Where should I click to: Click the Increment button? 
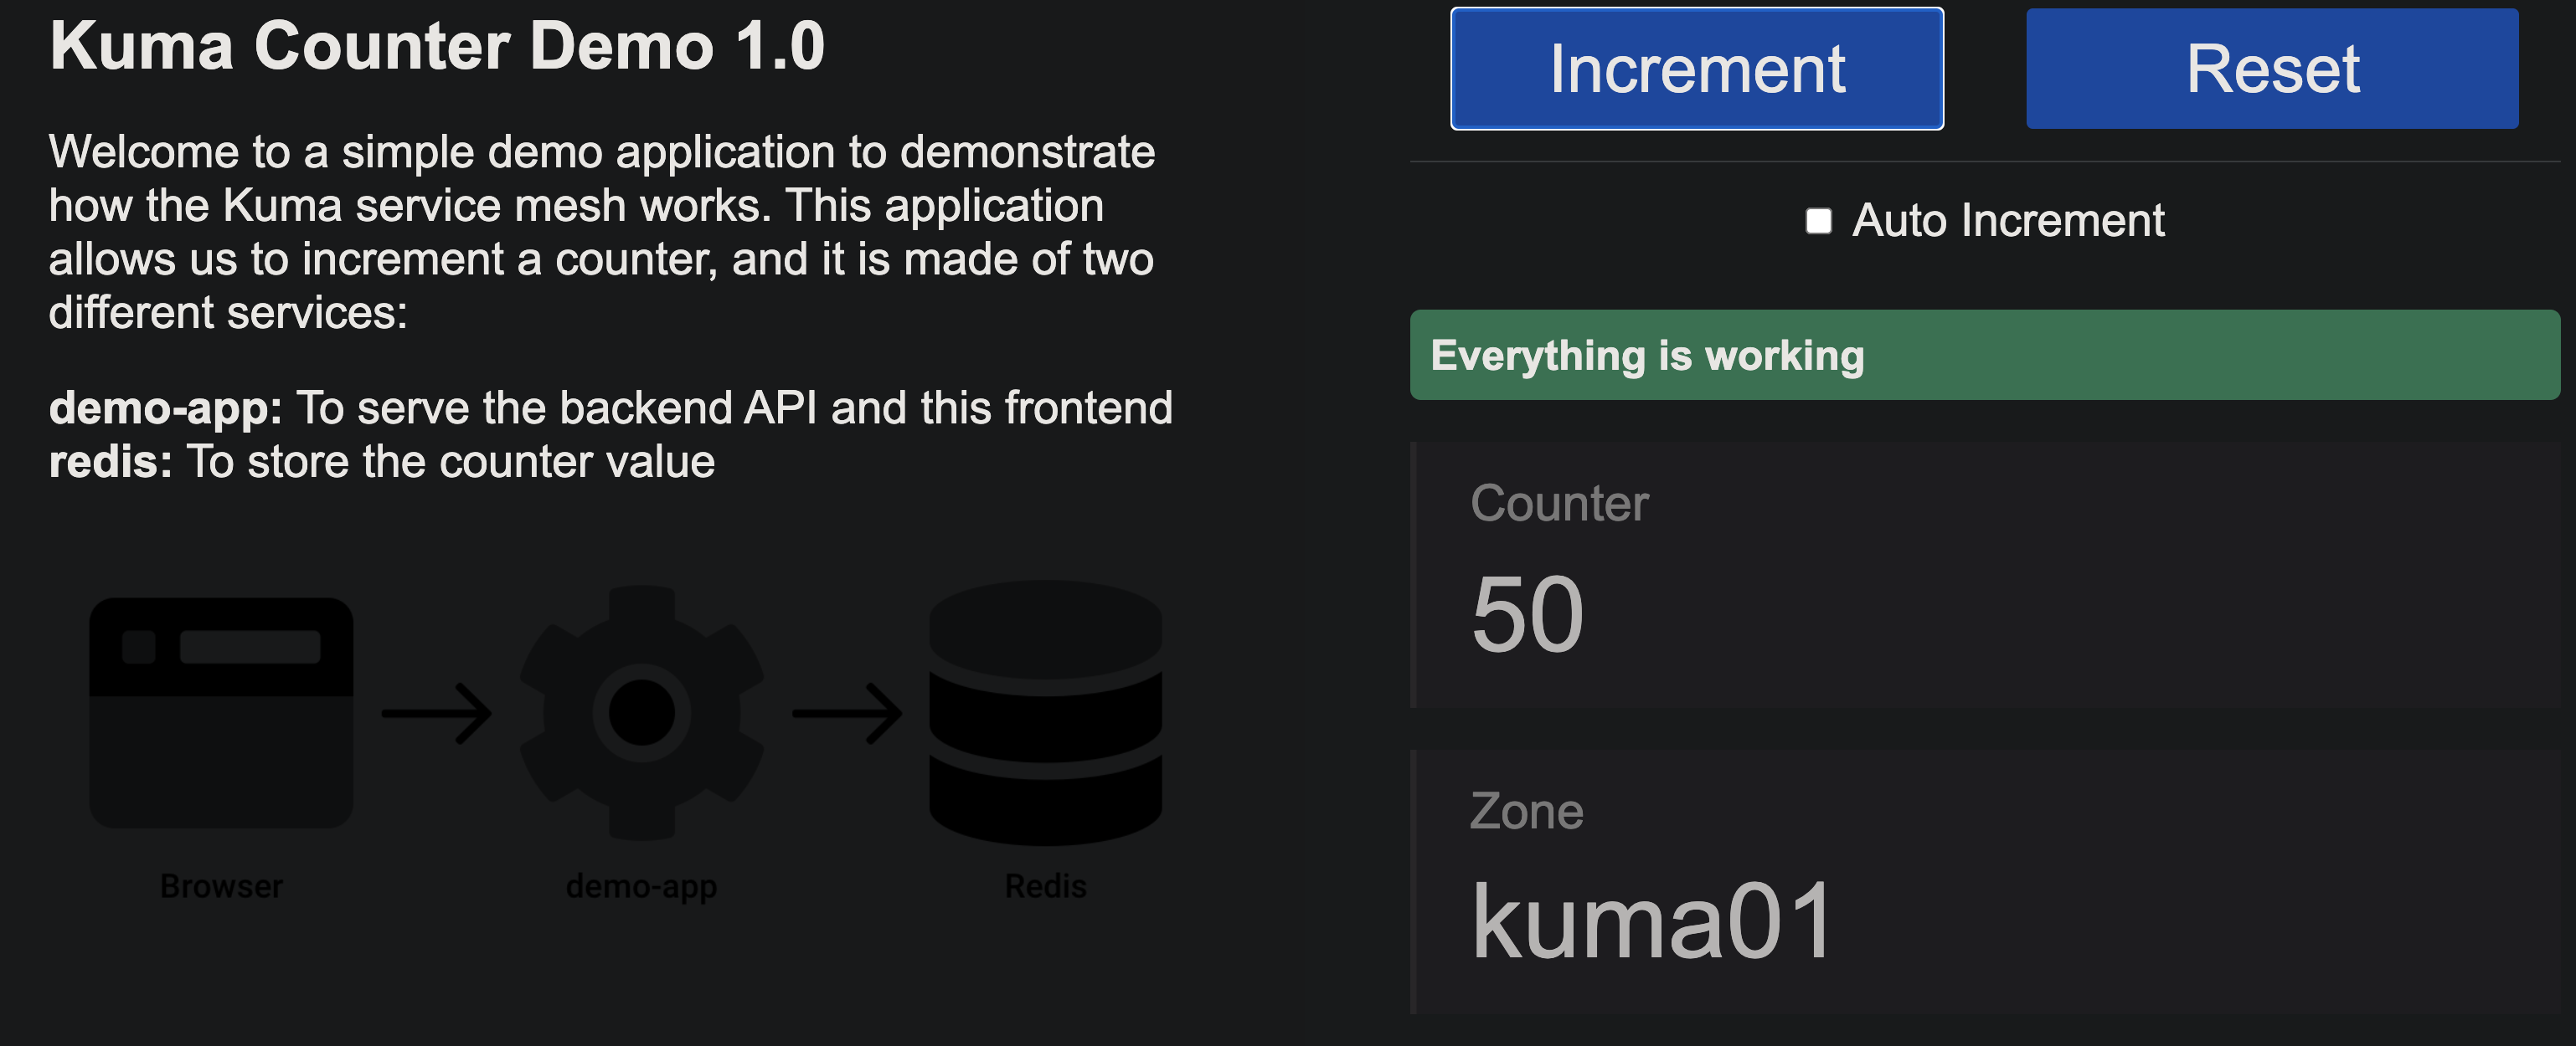[x=1696, y=68]
